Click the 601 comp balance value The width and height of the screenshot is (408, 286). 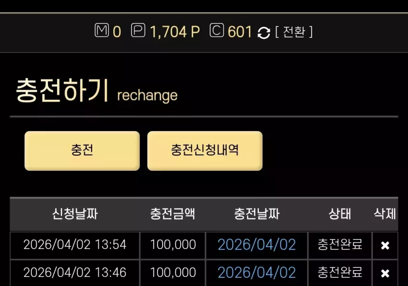pyautogui.click(x=240, y=32)
